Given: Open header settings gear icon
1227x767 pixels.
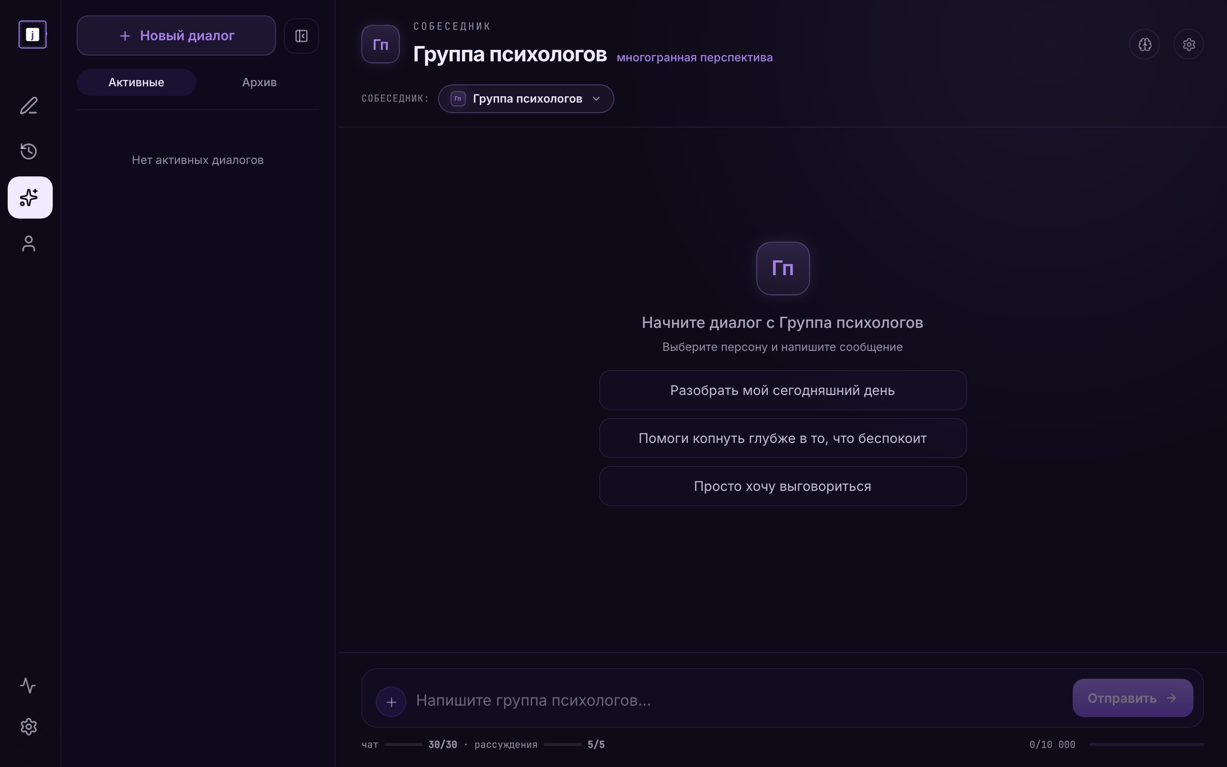Looking at the screenshot, I should (x=1189, y=45).
